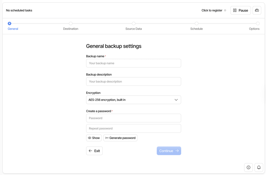Focus the Backup description input field
The width and height of the screenshot is (266, 175).
tap(134, 82)
